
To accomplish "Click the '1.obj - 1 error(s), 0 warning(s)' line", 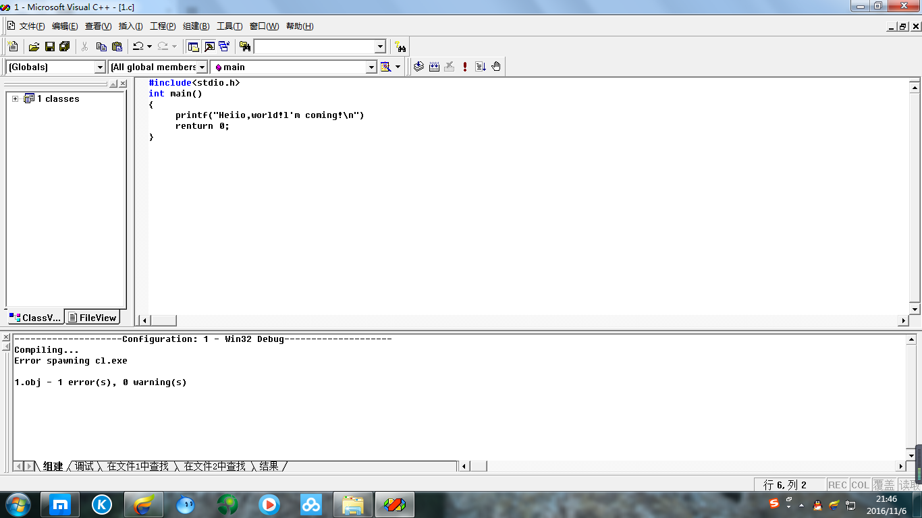I will pos(101,382).
